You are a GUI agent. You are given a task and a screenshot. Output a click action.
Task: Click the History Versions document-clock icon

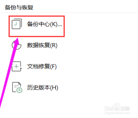(17, 88)
